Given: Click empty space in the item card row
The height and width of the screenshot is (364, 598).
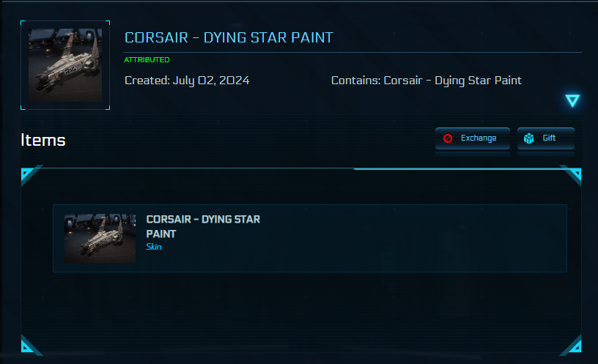Looking at the screenshot, I should coord(410,238).
